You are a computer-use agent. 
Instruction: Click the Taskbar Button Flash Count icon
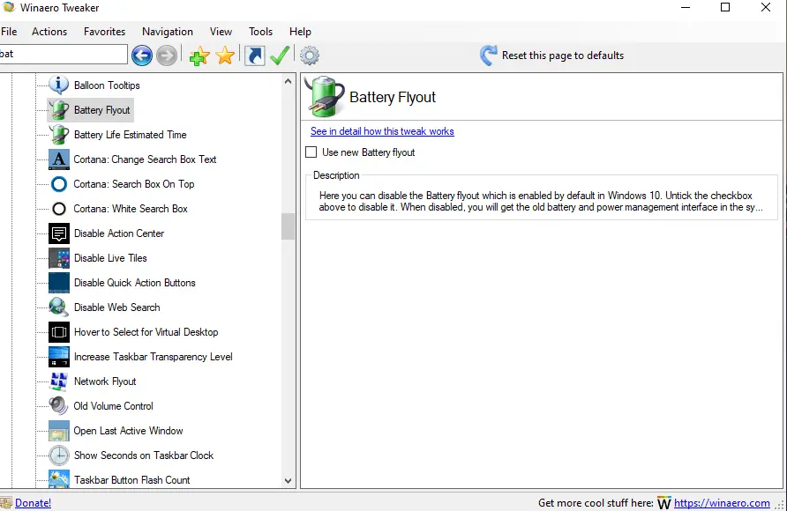(59, 478)
